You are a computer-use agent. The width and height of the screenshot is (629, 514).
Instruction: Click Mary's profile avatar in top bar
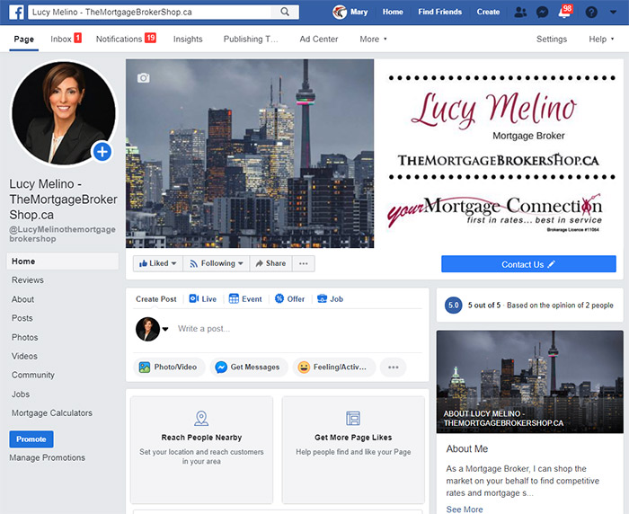point(340,12)
